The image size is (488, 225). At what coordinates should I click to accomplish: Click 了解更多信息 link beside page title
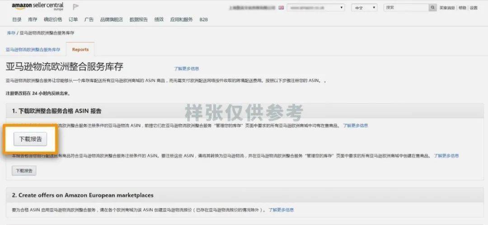186,69
